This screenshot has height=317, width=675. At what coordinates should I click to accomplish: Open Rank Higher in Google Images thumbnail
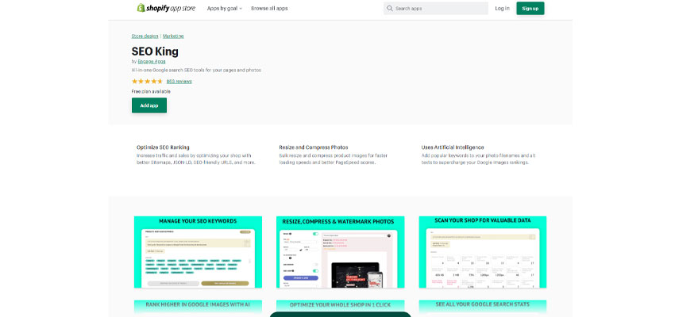(x=198, y=308)
